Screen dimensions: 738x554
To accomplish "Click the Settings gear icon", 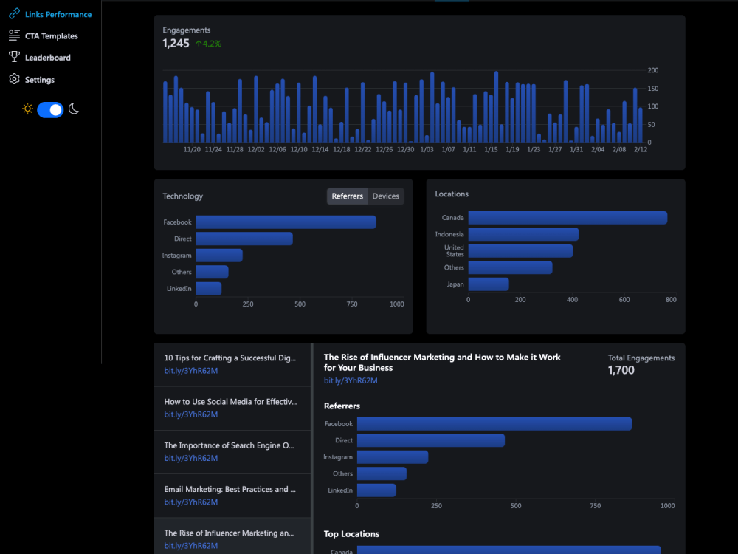I will tap(14, 79).
